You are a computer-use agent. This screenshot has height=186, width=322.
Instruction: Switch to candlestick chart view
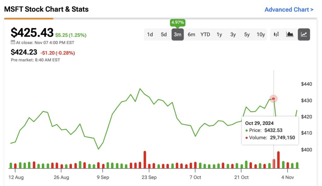[x=276, y=34]
